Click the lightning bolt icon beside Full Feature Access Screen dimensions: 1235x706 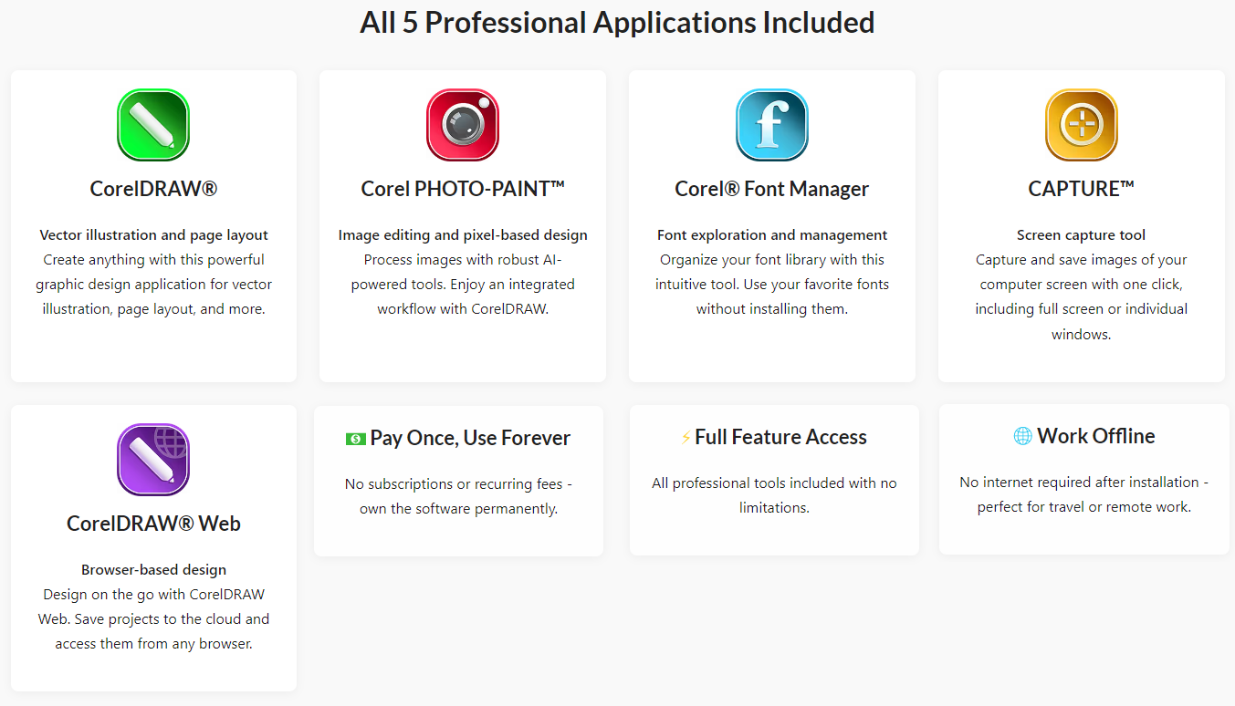tap(686, 438)
